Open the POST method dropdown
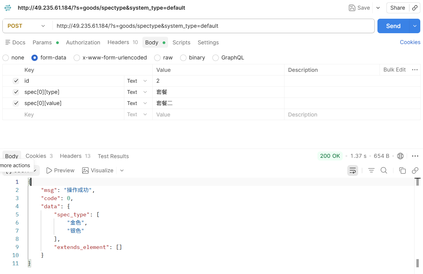Viewport: 423px width, 274px height. [x=27, y=26]
